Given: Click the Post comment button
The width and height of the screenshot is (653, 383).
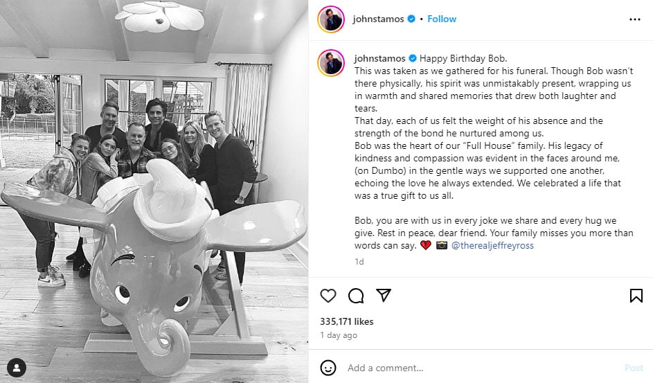Looking at the screenshot, I should (x=634, y=368).
